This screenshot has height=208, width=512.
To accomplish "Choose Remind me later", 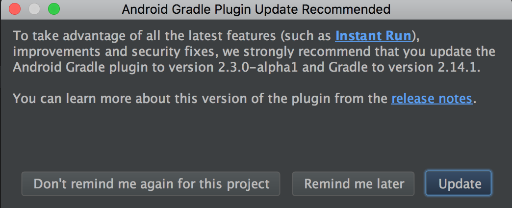I will coord(353,183).
